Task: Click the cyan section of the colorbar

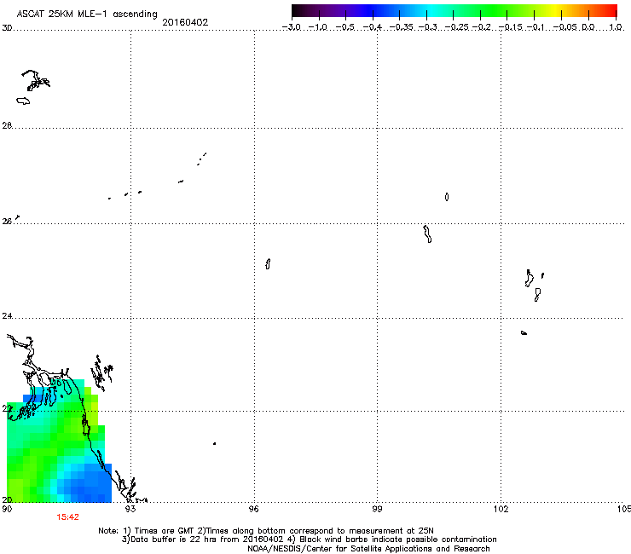Action: 432,11
